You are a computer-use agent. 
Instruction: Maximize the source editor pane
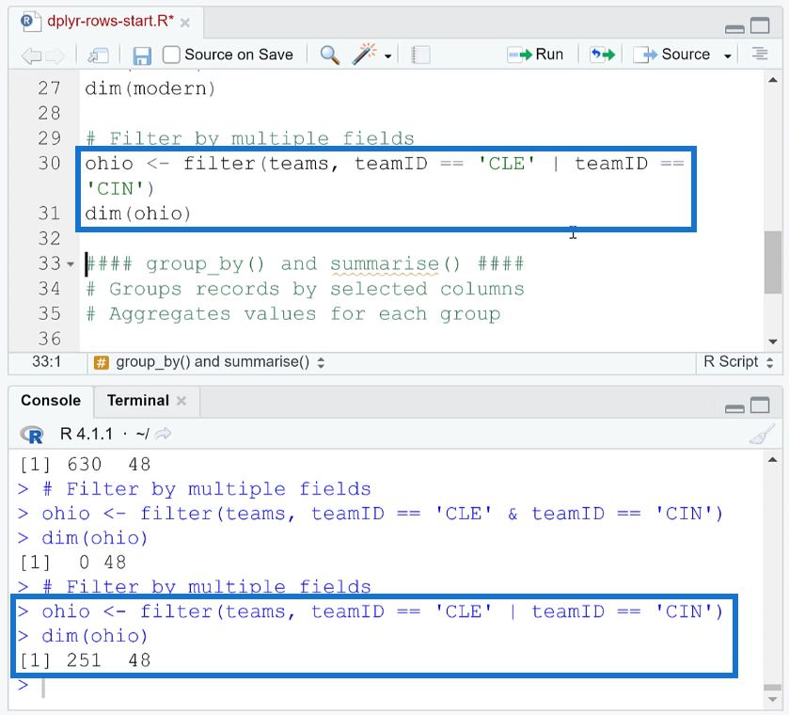click(x=761, y=25)
